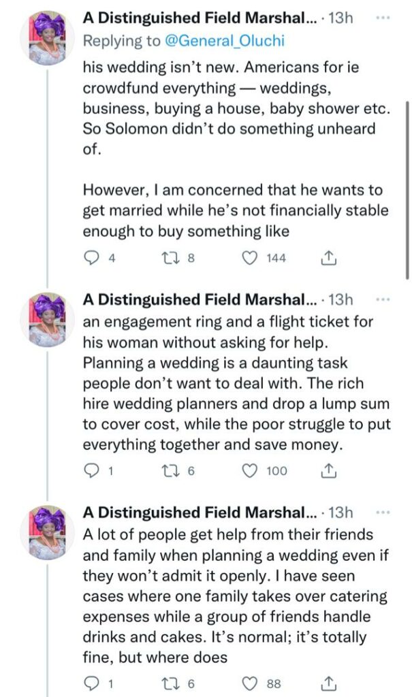Reply to the first tweet about crowdfunding

[91, 258]
